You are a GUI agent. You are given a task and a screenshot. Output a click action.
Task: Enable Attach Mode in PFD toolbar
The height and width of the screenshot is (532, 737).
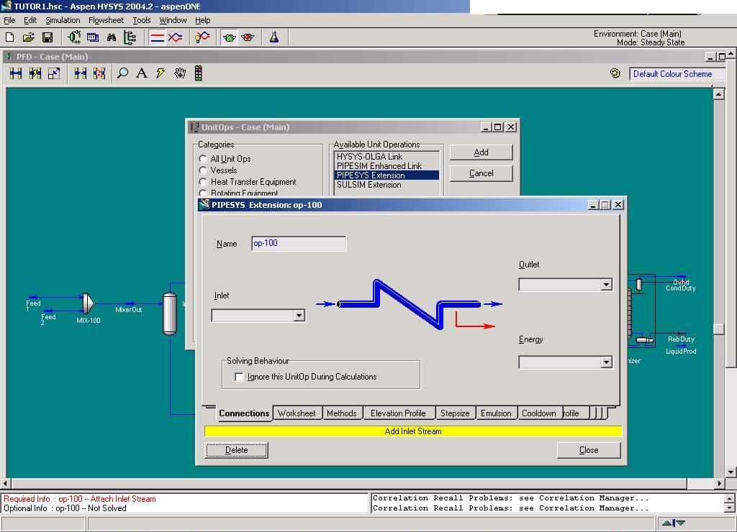point(16,73)
